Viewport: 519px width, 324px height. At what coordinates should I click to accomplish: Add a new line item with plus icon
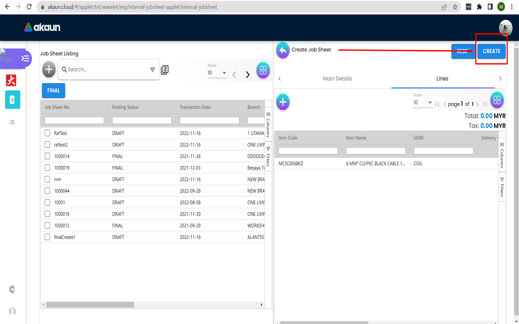283,102
